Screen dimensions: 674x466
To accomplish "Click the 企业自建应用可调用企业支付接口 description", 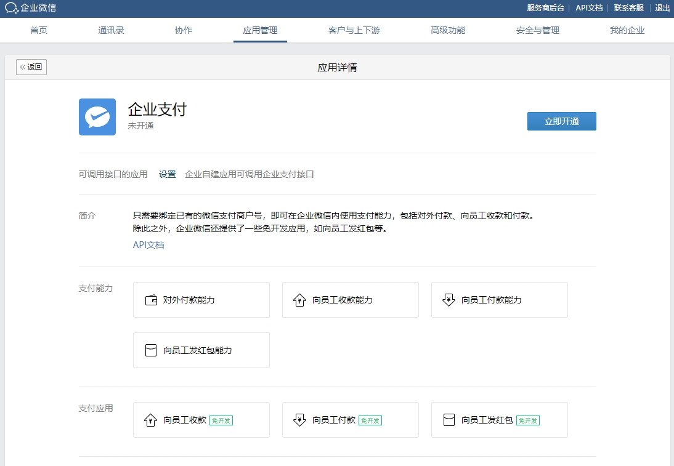I will point(250,174).
